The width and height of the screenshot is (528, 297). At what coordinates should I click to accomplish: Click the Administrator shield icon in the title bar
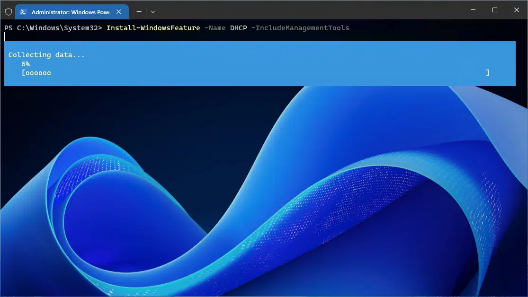[x=8, y=11]
